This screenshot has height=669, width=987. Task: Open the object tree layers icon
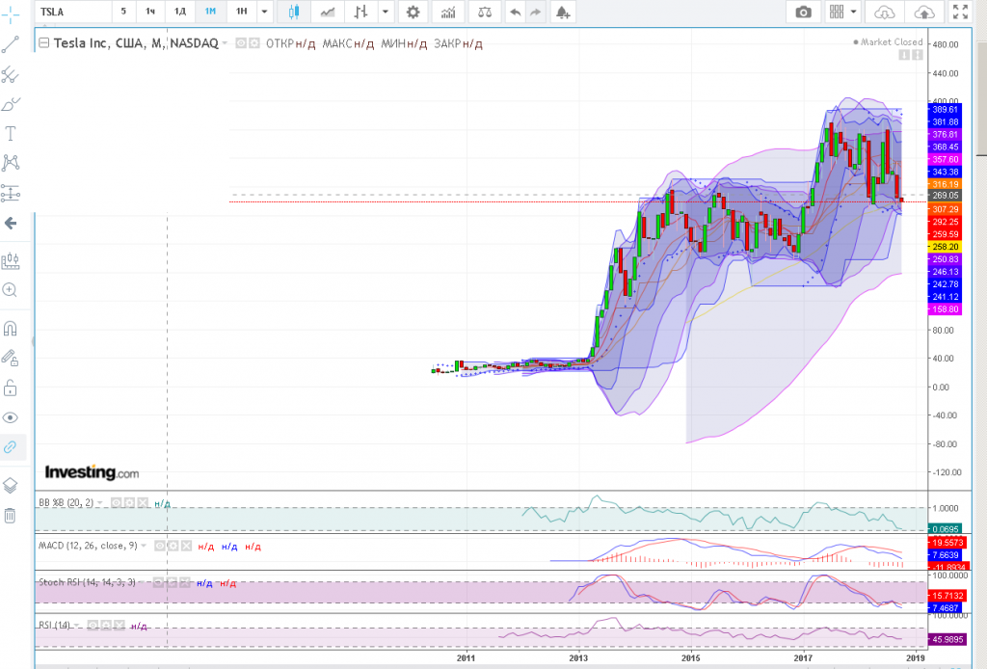point(11,486)
